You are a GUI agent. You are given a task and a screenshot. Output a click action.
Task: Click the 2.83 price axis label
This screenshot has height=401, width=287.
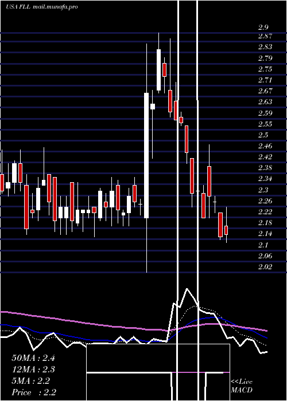click(x=265, y=47)
